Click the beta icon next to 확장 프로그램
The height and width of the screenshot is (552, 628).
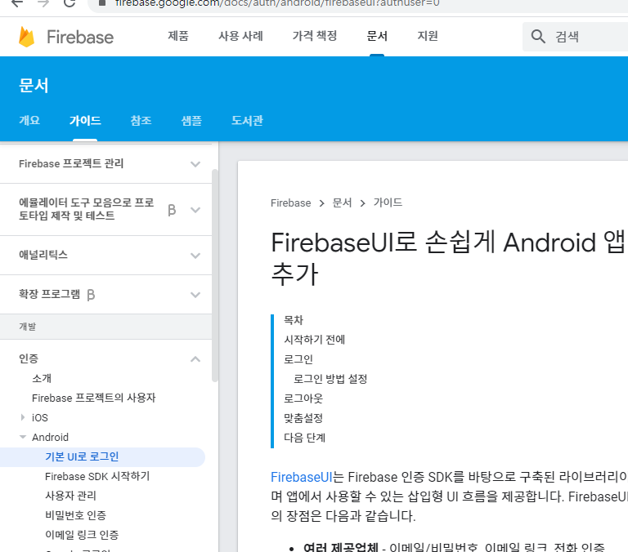click(91, 295)
